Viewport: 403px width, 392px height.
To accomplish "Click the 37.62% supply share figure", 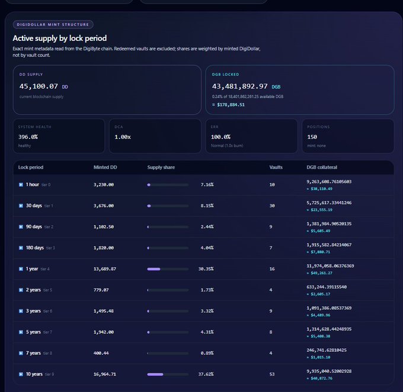I will [x=206, y=374].
